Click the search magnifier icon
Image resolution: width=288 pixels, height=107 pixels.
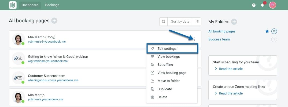164,22
